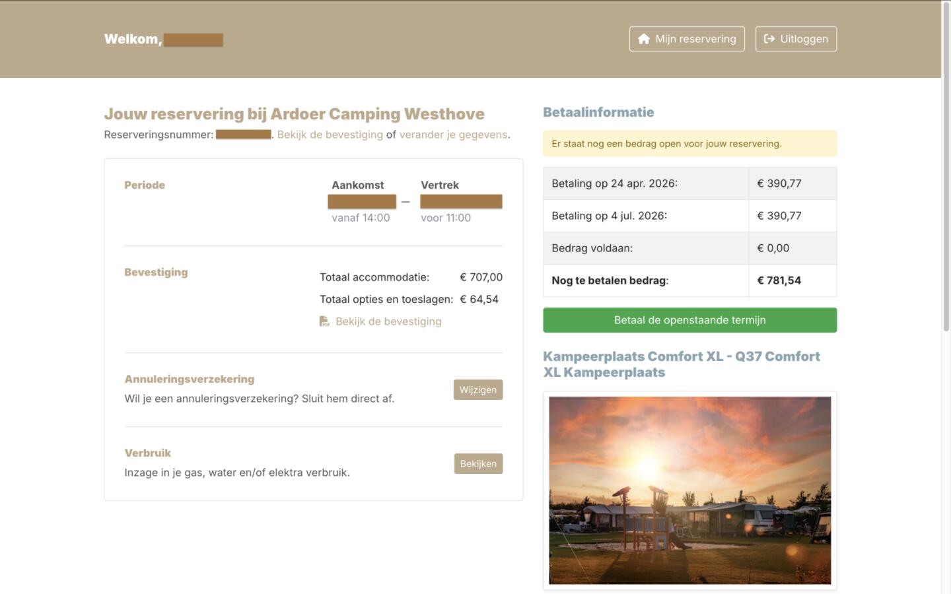Click the PDF icon under Bevestiging
The width and height of the screenshot is (951, 594).
pos(324,321)
